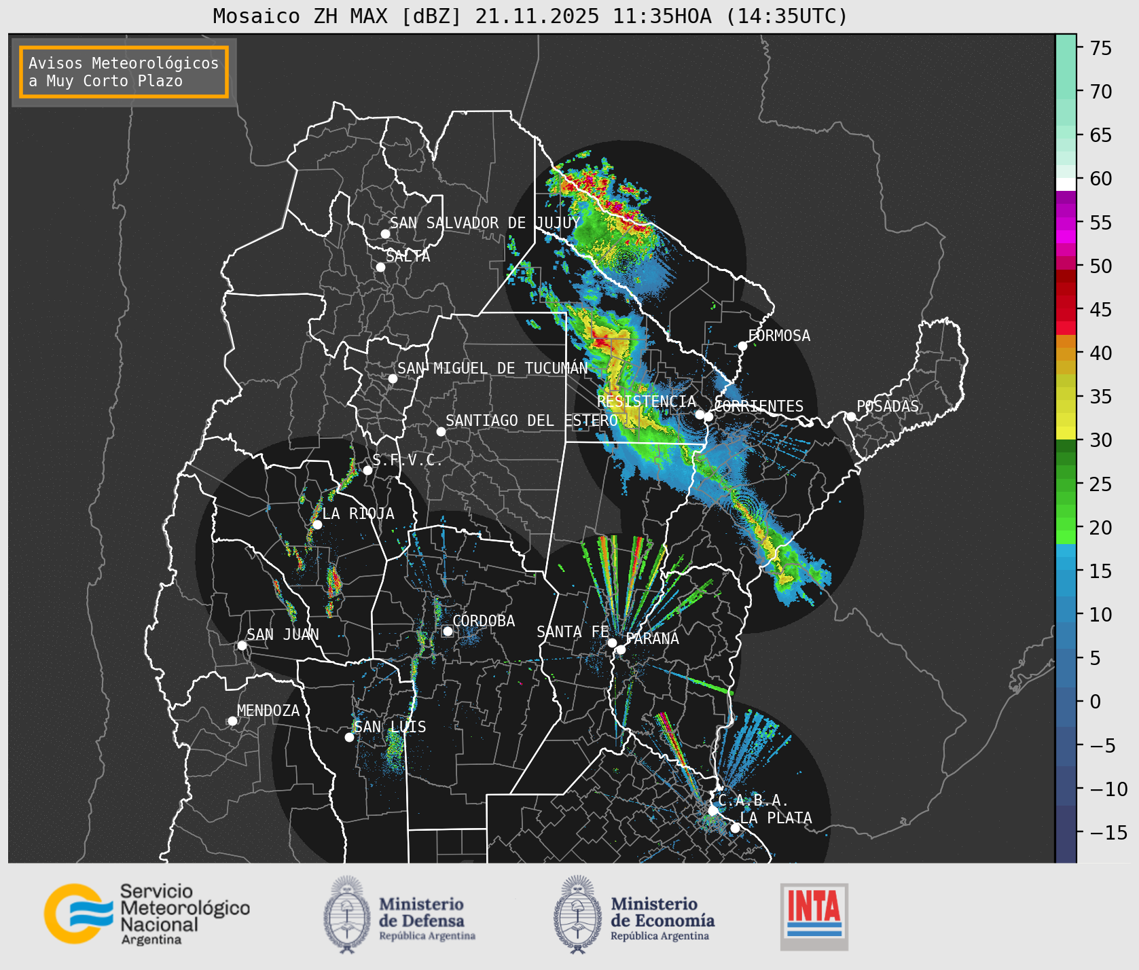The image size is (1139, 970).
Task: Click the dark red 45 dBZ color band
Action: (1066, 302)
